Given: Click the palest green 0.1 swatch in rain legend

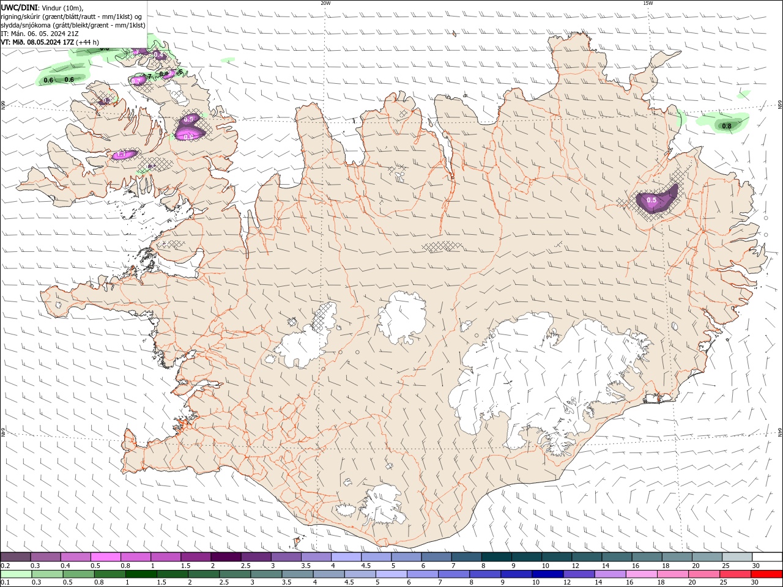Looking at the screenshot, I should [16, 574].
